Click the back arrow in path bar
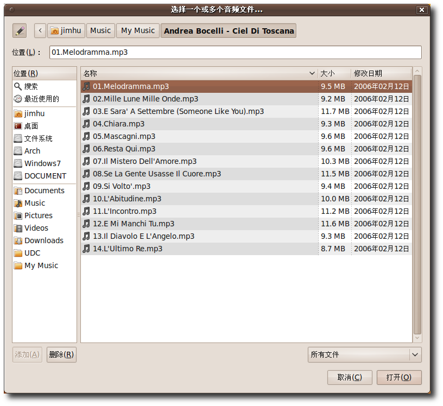Image resolution: width=443 pixels, height=406 pixels. point(40,30)
